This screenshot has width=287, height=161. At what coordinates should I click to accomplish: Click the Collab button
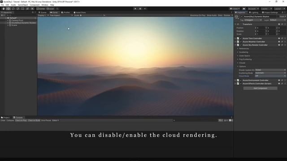pos(235,9)
